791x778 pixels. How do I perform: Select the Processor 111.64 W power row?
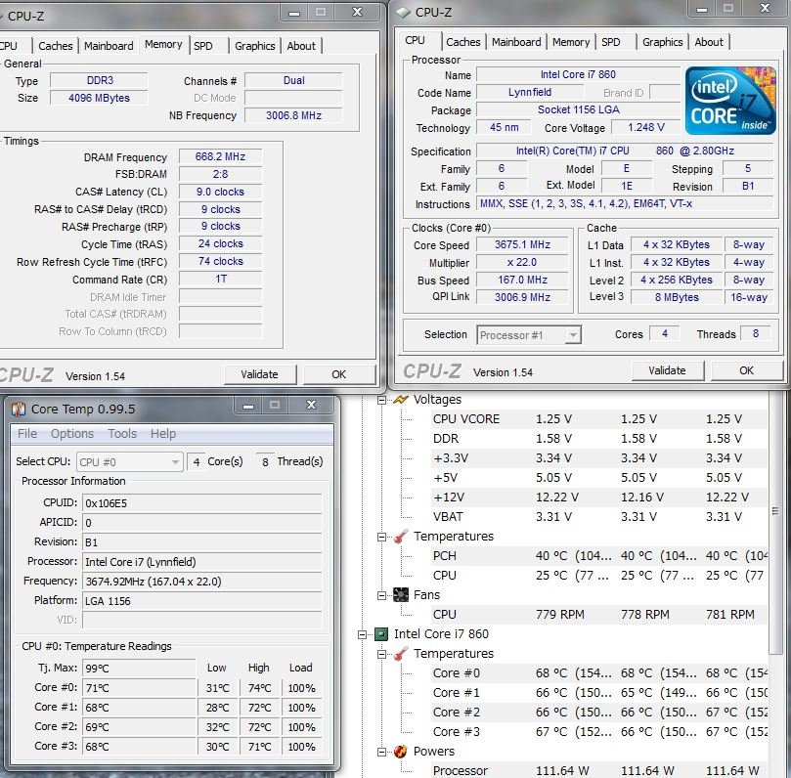[598, 770]
